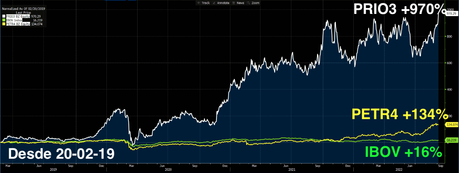Viewport: 459px width, 173px height.
Task: Click the Normalized As Of 02/20/2019 text
Action: 23,9
